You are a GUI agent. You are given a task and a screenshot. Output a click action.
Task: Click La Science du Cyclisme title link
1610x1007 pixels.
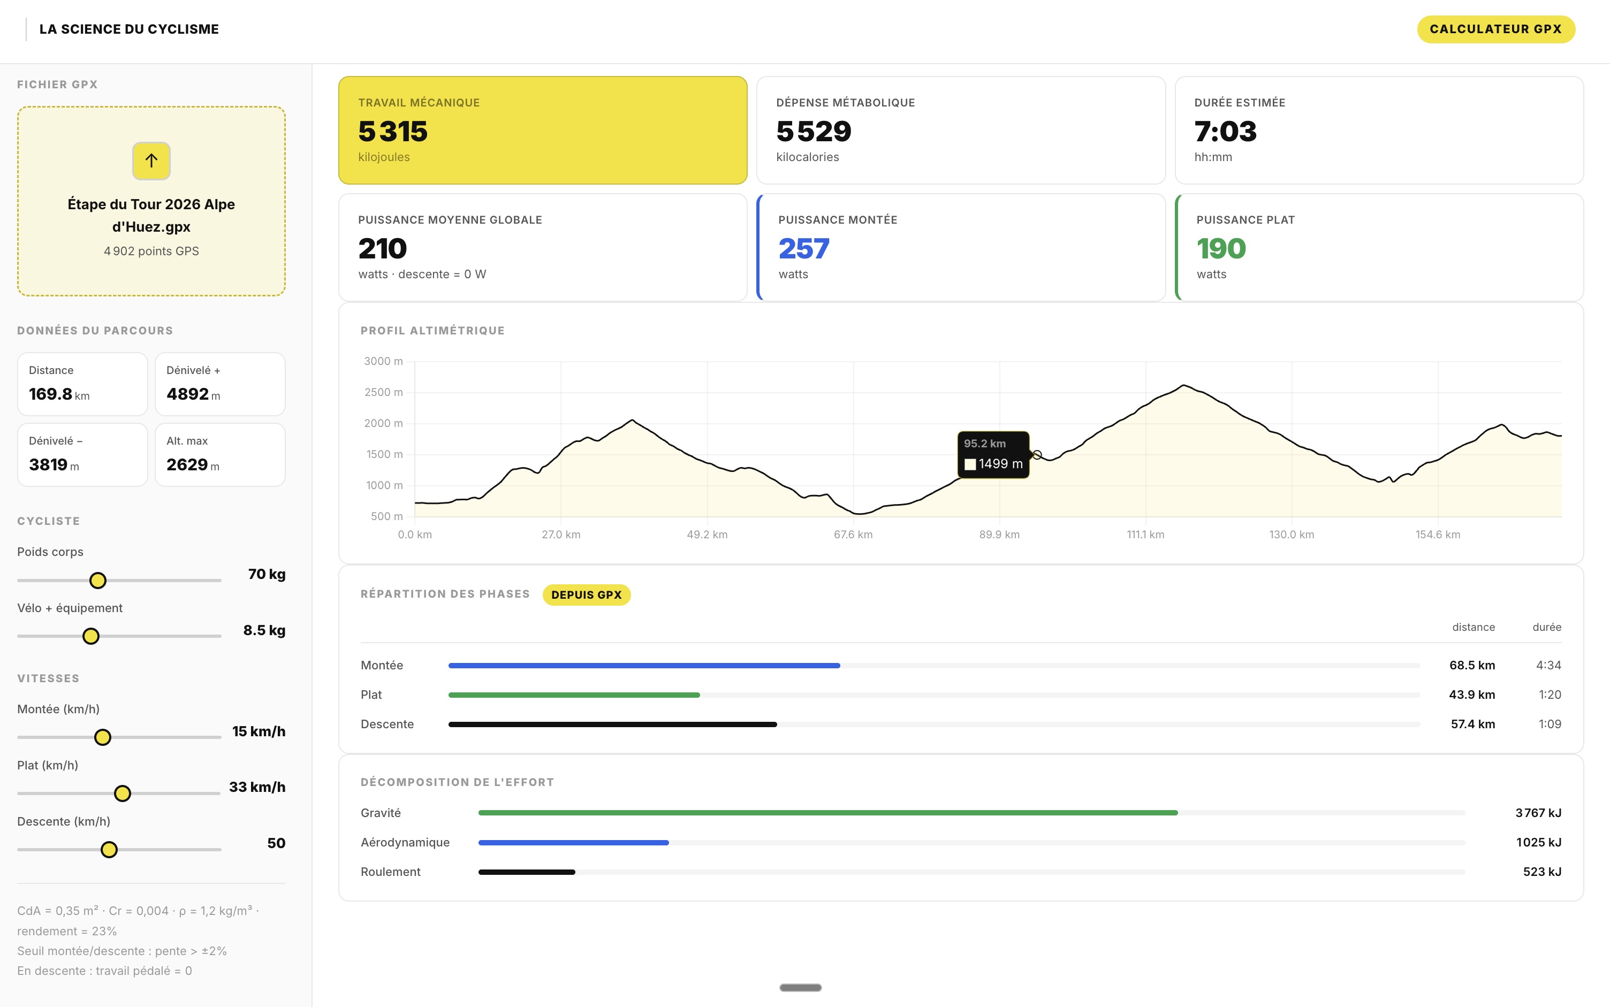click(128, 29)
